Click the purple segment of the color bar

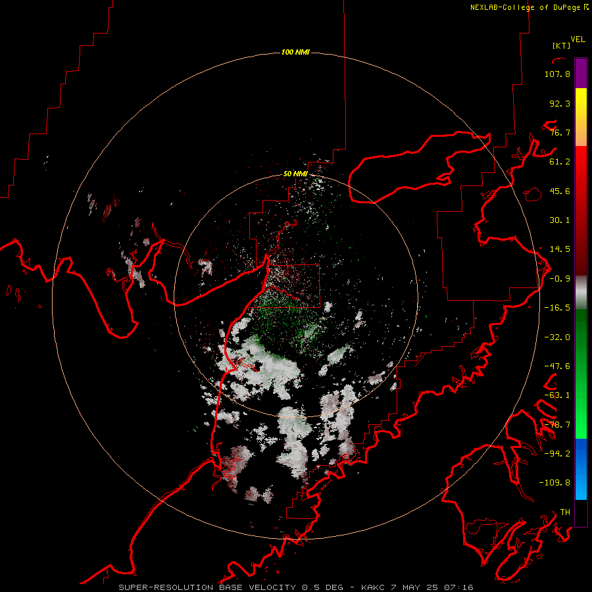click(581, 73)
